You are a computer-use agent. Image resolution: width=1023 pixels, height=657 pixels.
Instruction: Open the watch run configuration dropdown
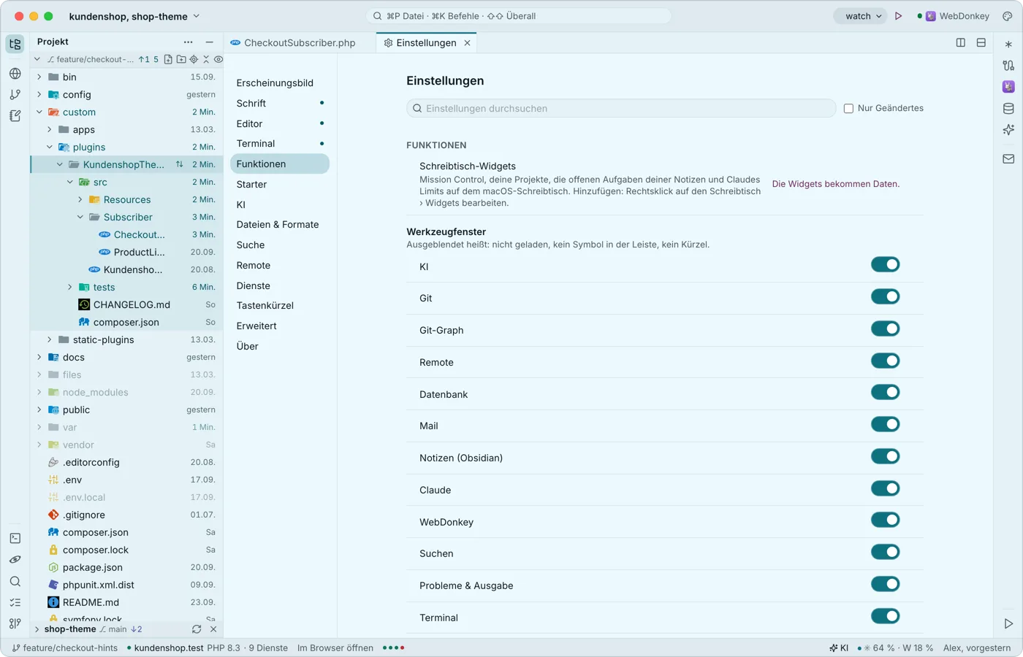[x=862, y=16]
